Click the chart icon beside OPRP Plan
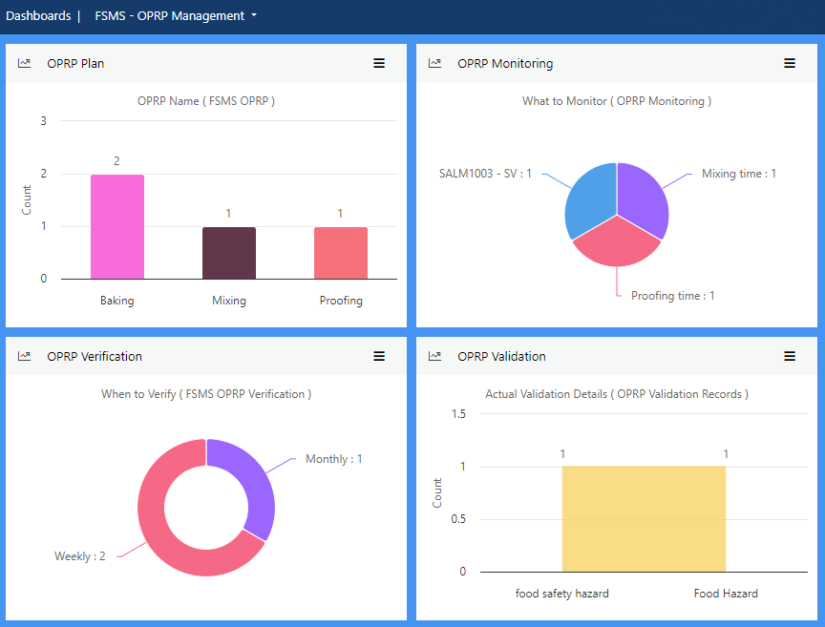The image size is (825, 627). pos(24,63)
